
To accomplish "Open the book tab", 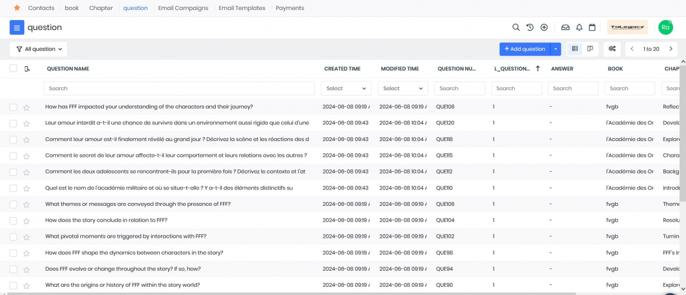I will tap(72, 8).
